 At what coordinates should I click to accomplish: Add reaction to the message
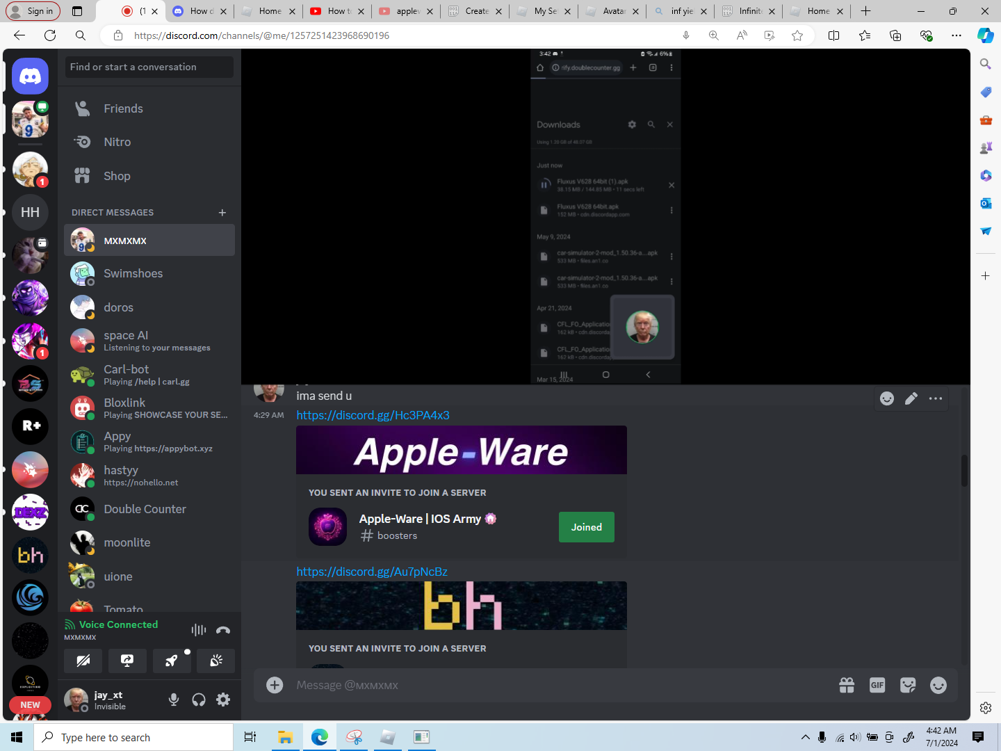887,398
